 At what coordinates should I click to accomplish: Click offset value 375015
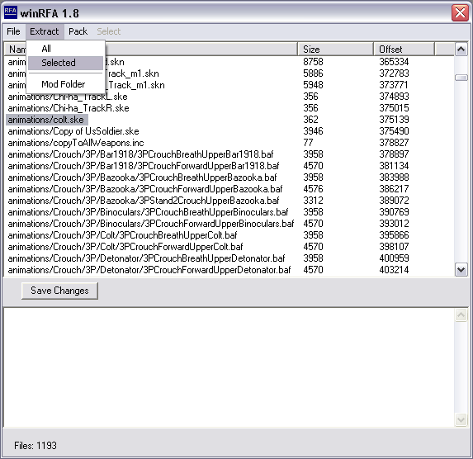coord(394,108)
